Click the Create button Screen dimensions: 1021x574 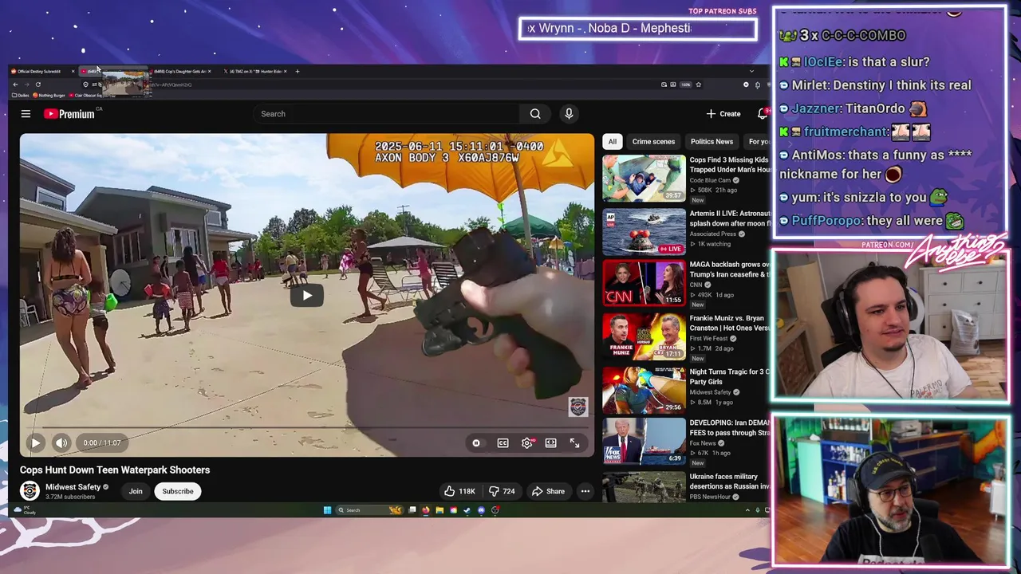coord(723,114)
